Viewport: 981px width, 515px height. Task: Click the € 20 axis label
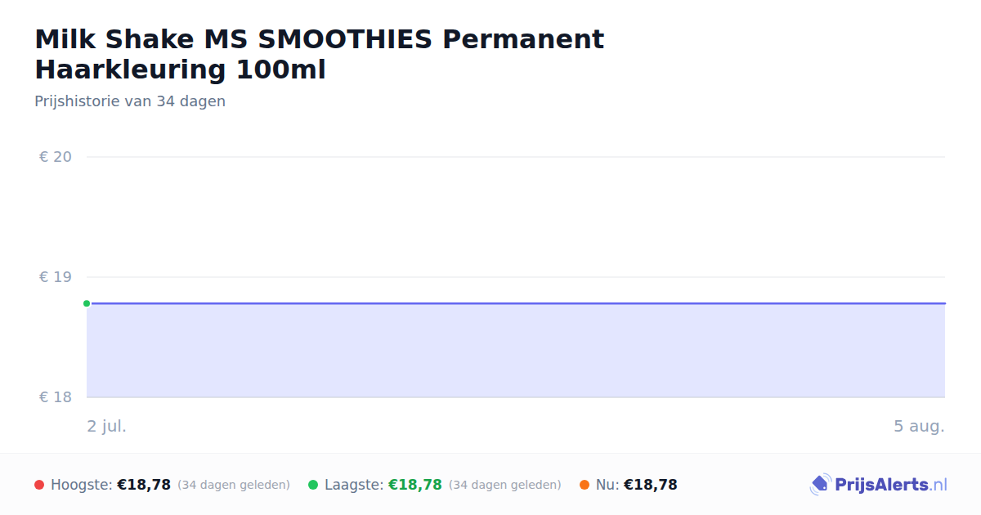pos(56,157)
